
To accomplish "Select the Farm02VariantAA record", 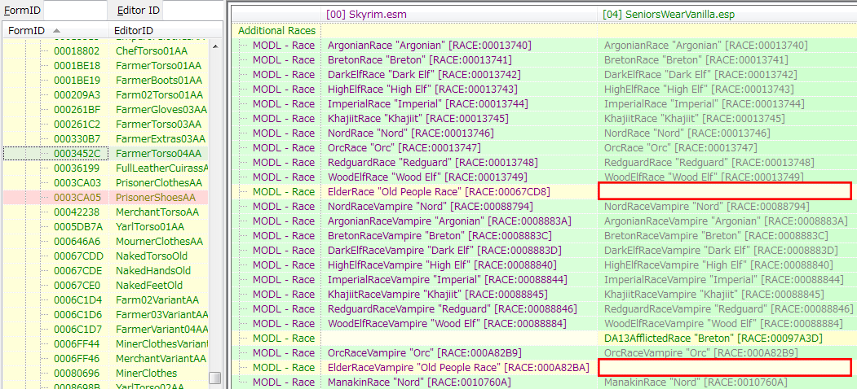I will tap(157, 300).
